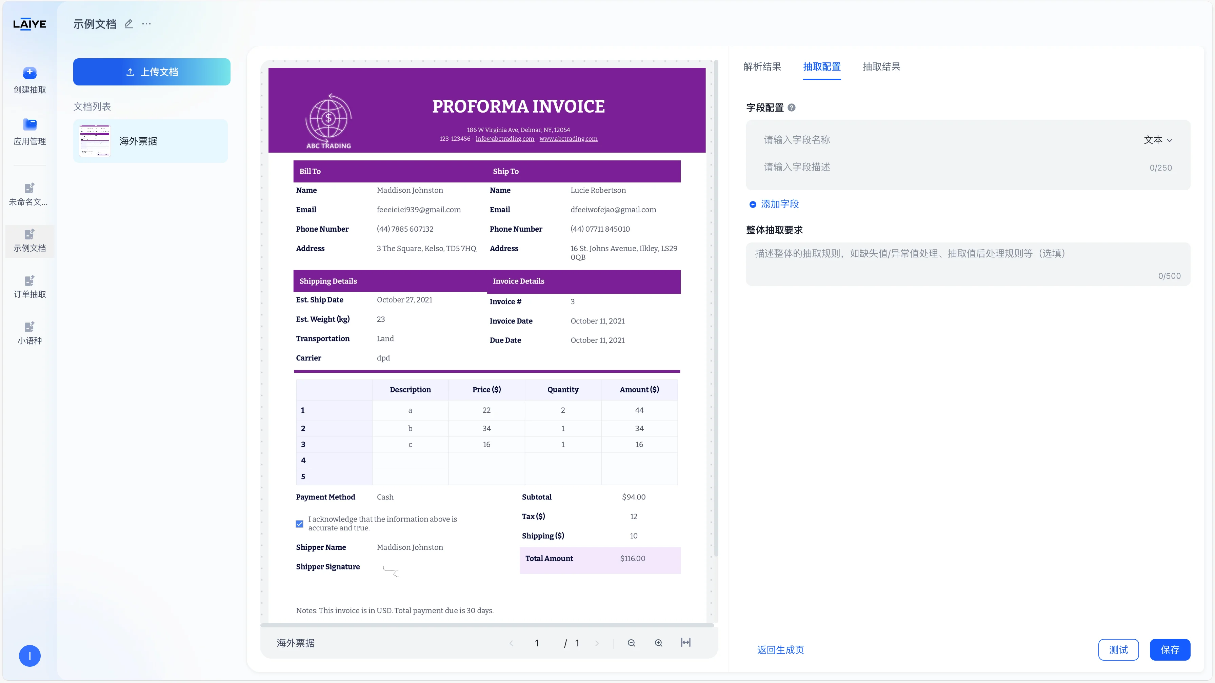
Task: Click the 字段配置 help question icon
Action: point(792,108)
